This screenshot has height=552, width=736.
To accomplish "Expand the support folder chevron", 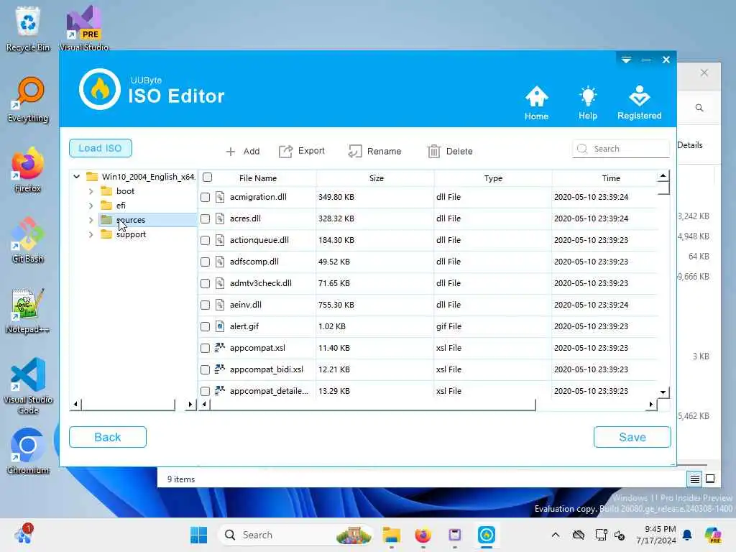I will 91,234.
